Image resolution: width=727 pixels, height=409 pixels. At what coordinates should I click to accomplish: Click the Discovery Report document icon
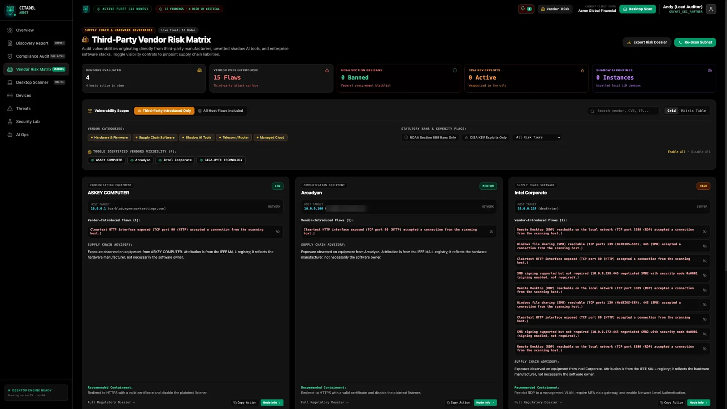click(x=10, y=43)
